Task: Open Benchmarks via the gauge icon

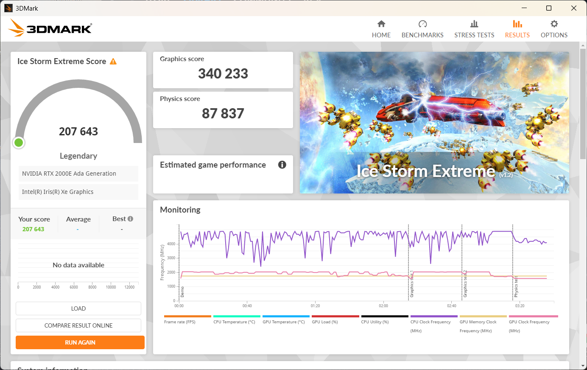Action: click(x=422, y=24)
